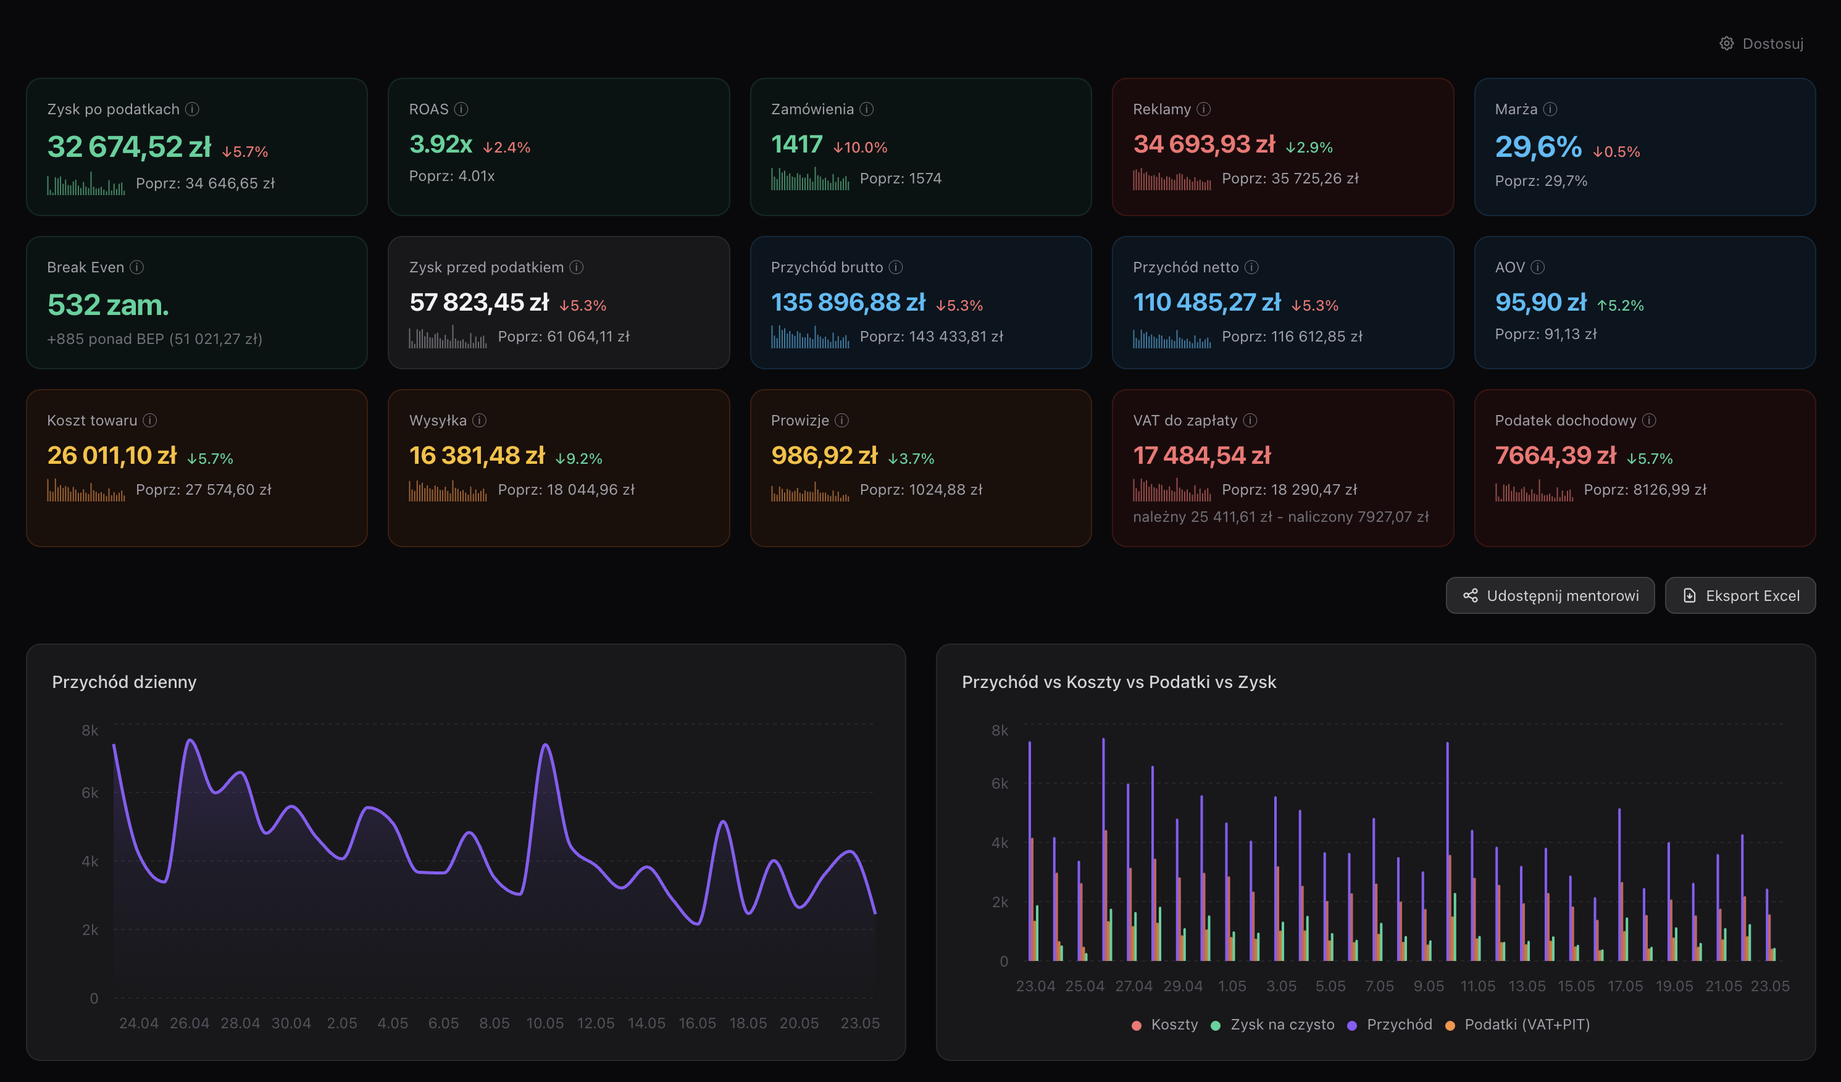
Task: Export data with Eksport Excel
Action: tap(1740, 595)
